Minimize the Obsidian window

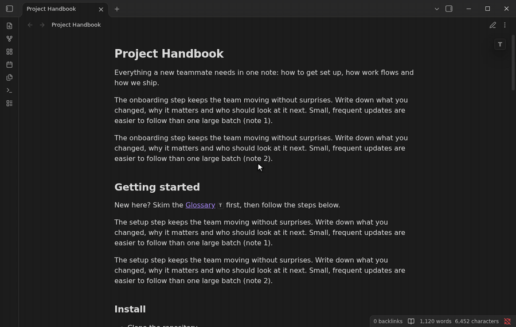(x=468, y=9)
